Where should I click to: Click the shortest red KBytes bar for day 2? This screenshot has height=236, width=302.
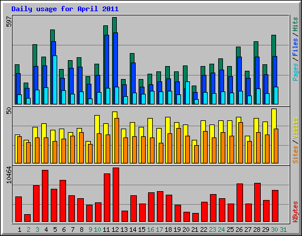tap(27, 218)
